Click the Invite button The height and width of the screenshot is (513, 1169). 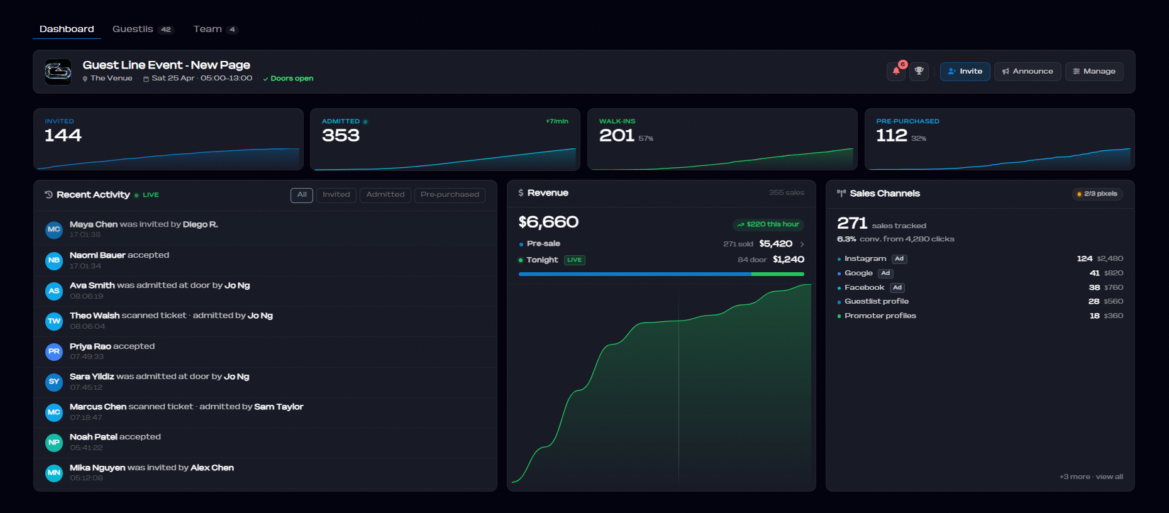point(965,72)
